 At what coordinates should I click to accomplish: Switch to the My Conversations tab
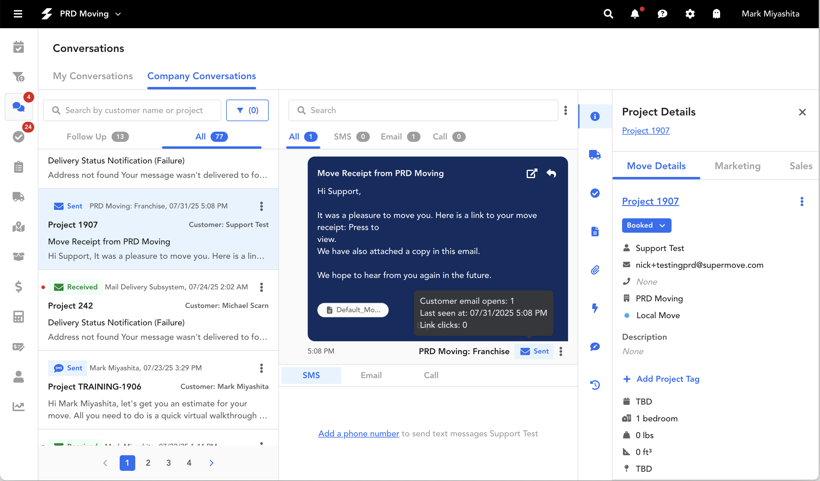[93, 76]
